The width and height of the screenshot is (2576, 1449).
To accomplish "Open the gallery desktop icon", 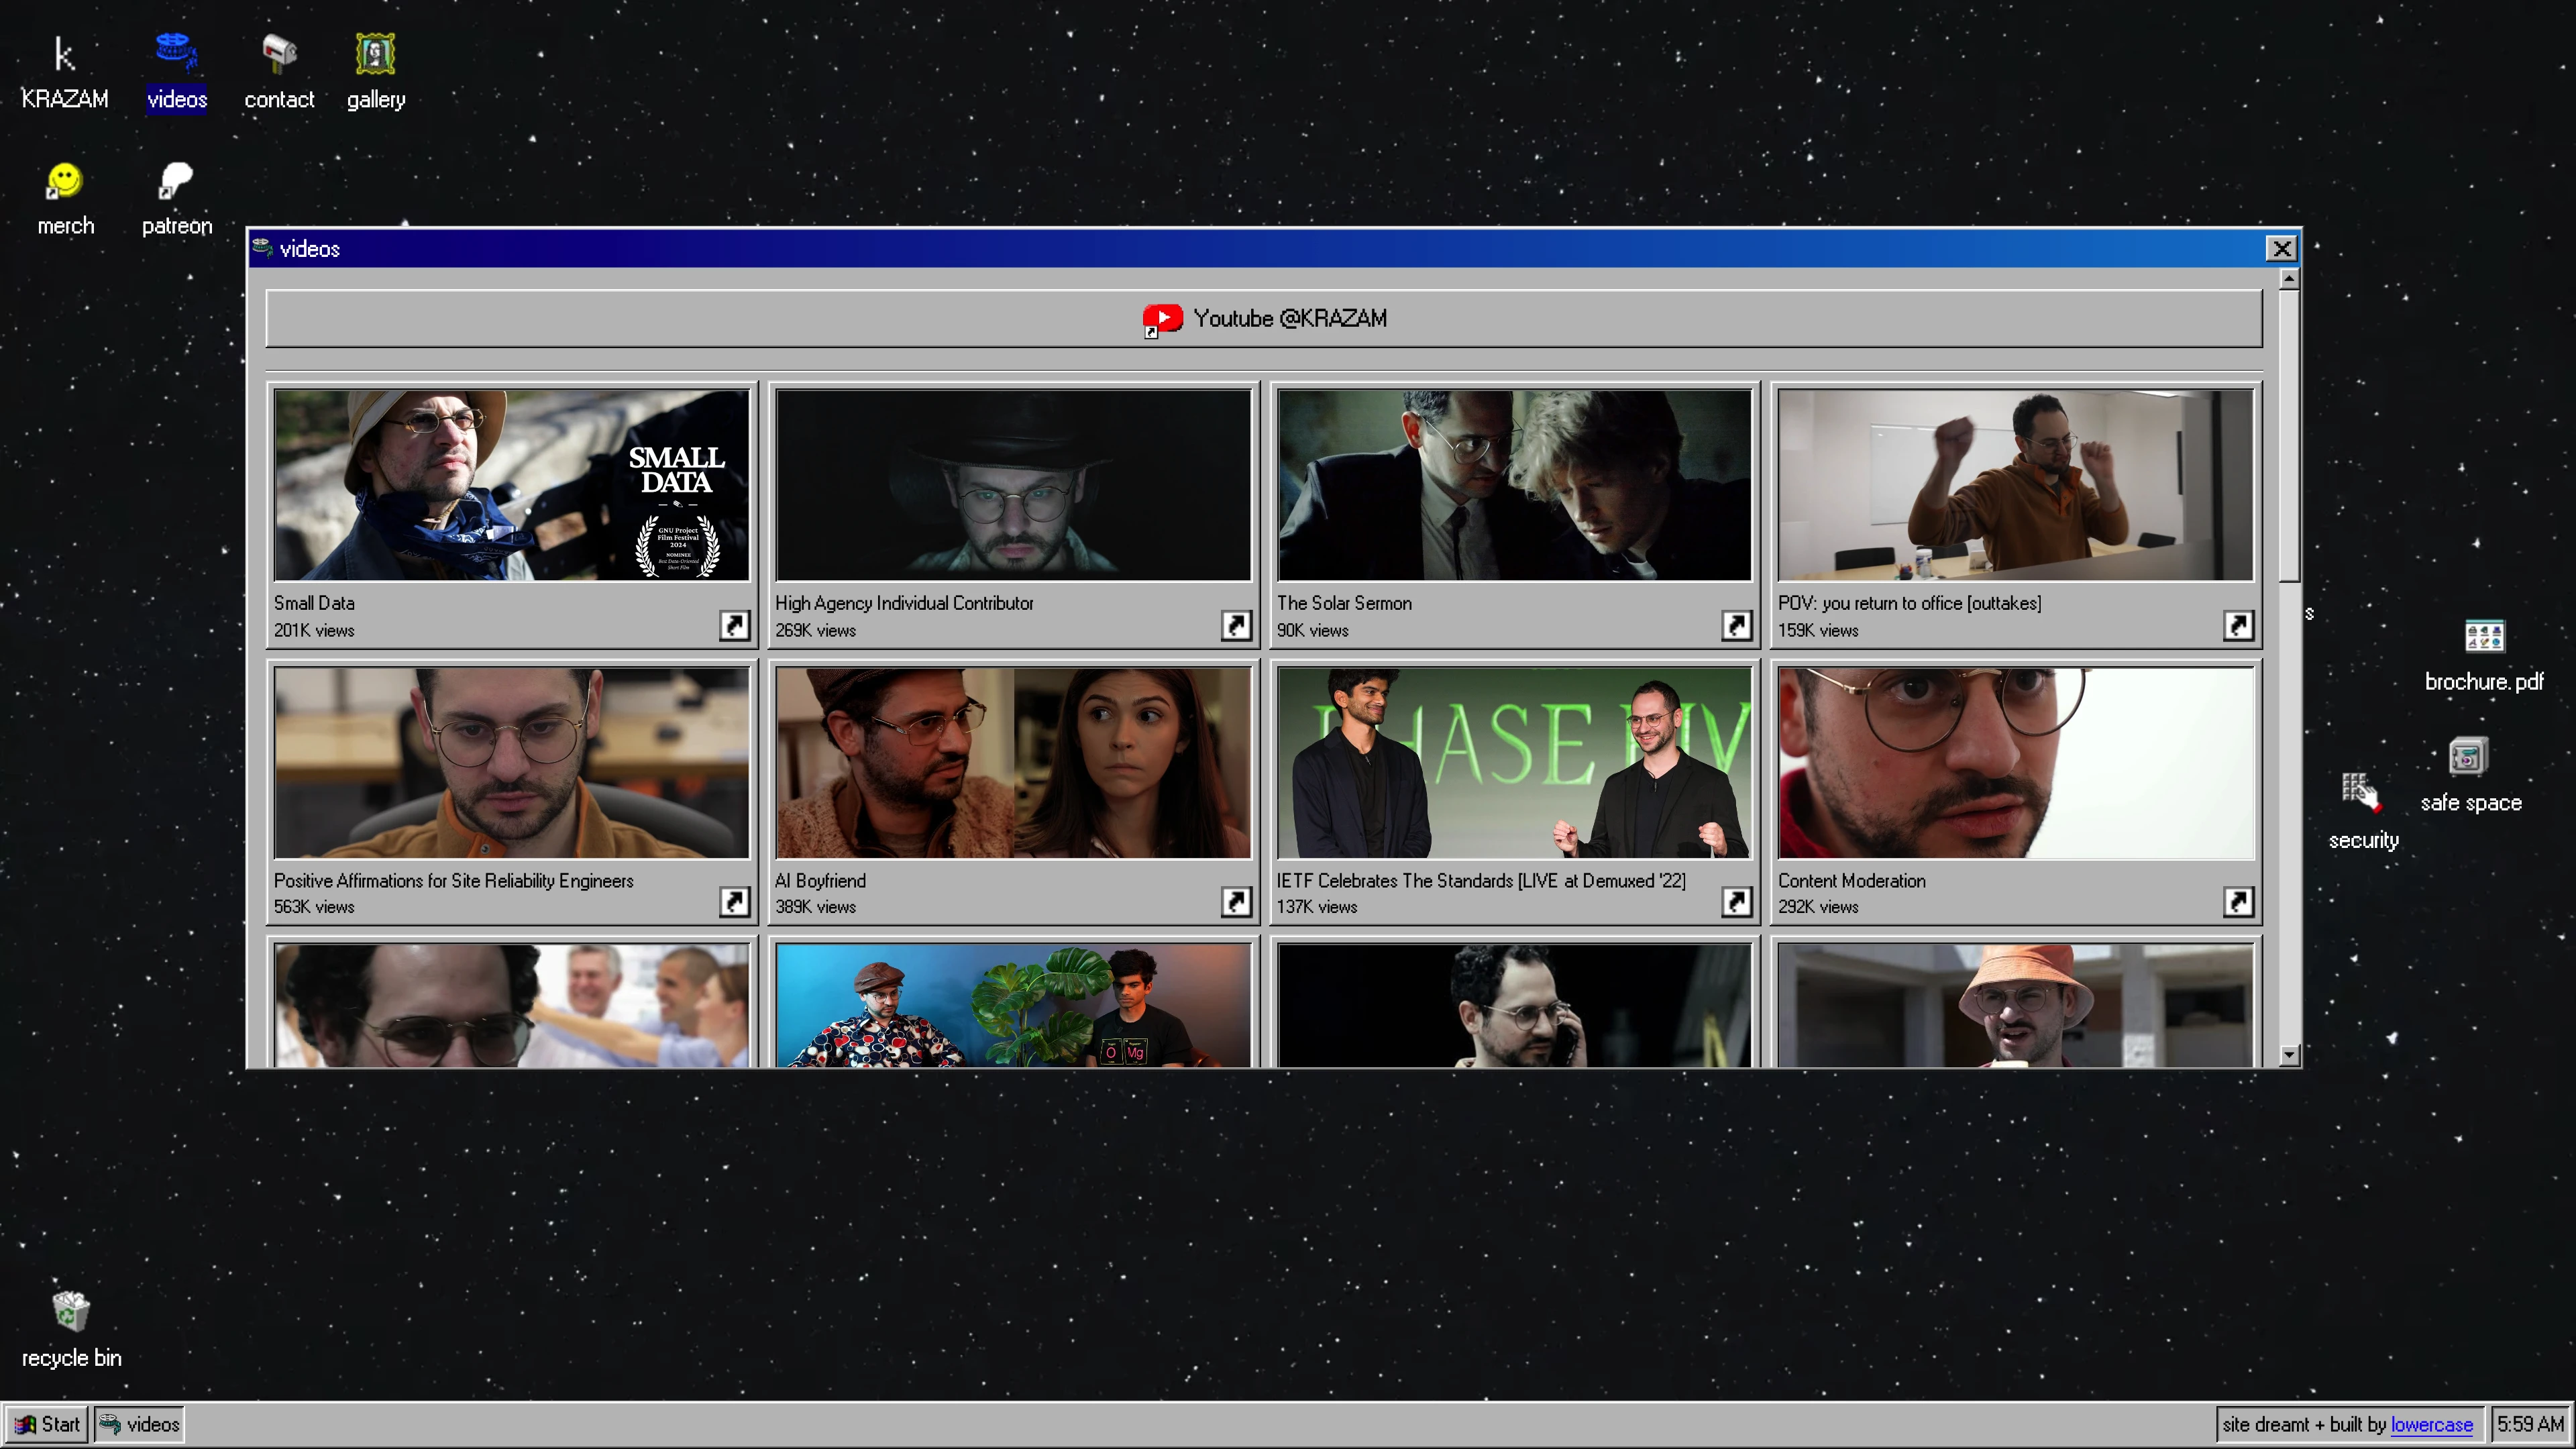I will pyautogui.click(x=376, y=70).
